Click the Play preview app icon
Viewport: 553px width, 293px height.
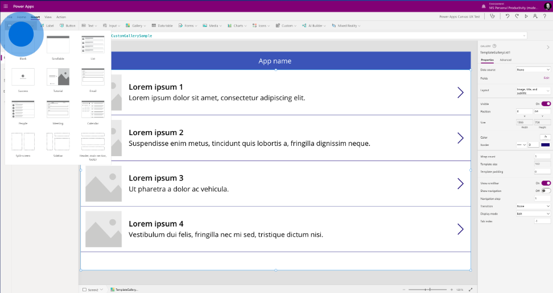526,16
